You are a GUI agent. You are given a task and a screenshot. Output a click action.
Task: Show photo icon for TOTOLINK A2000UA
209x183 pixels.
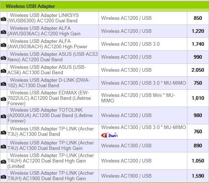click(4, 116)
